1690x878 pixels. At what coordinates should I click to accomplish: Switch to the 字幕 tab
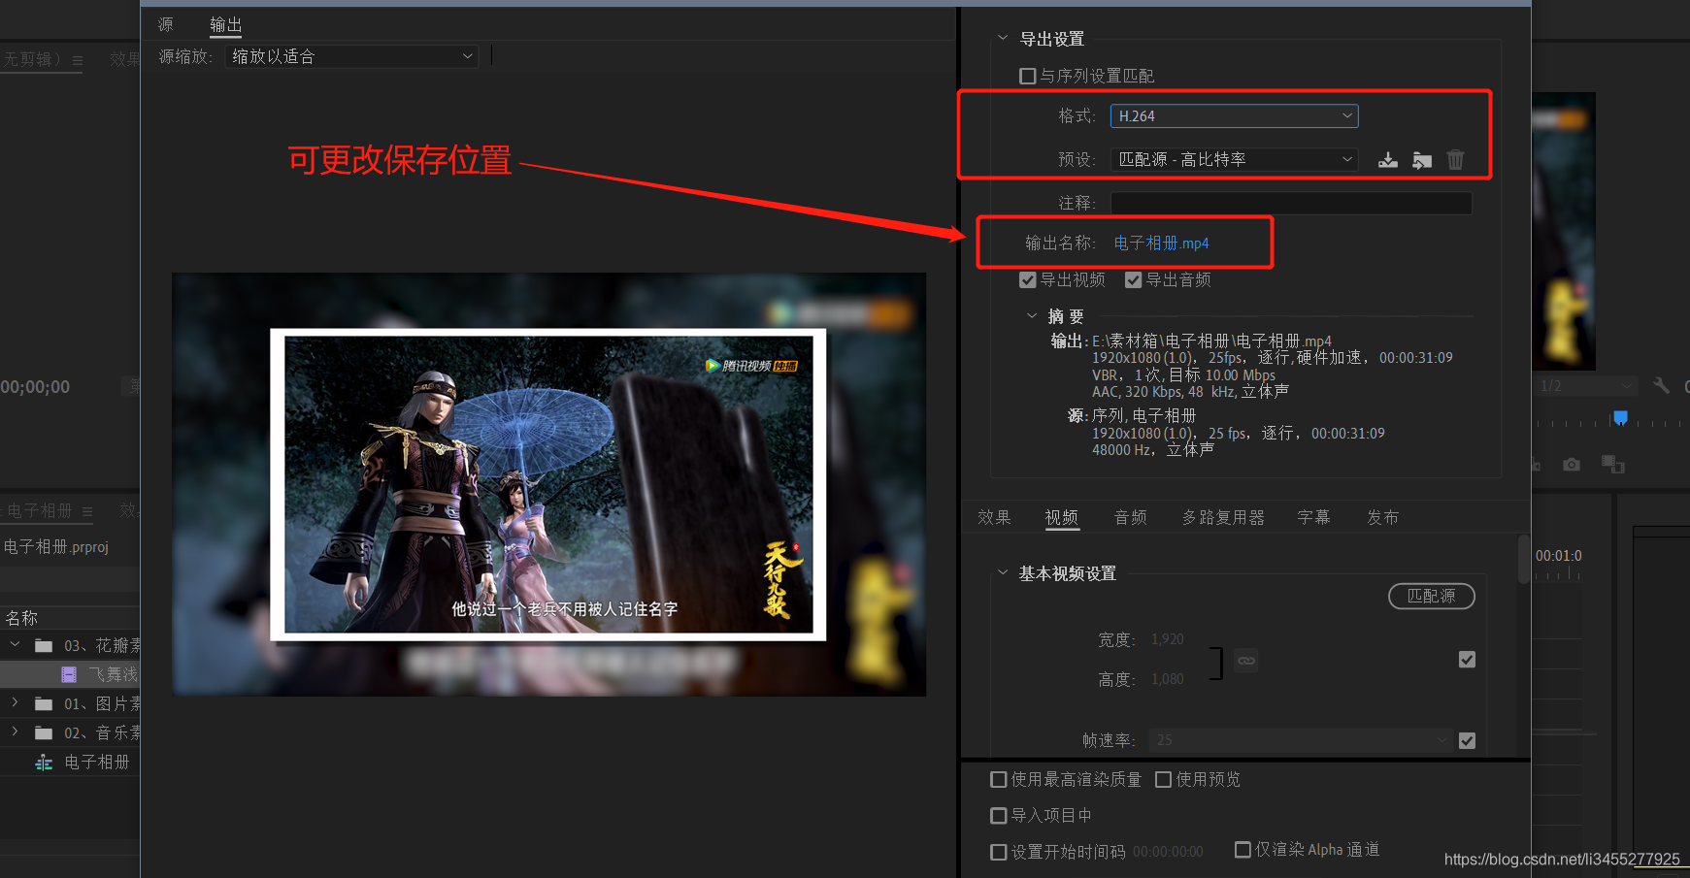pyautogui.click(x=1314, y=517)
